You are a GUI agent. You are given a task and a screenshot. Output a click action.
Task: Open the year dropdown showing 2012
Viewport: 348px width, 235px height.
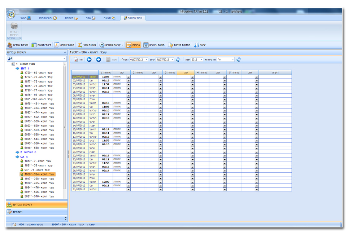point(201,59)
